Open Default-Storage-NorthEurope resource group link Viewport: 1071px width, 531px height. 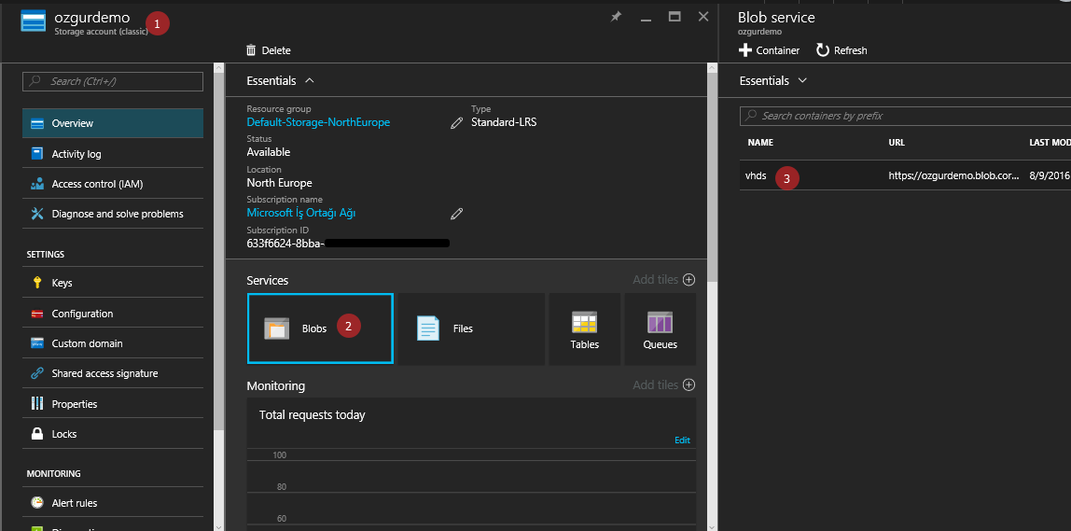click(318, 122)
